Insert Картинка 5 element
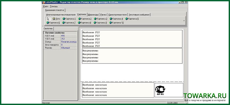Image resolution: width=230 pixels, height=105 pixels. 132,19
